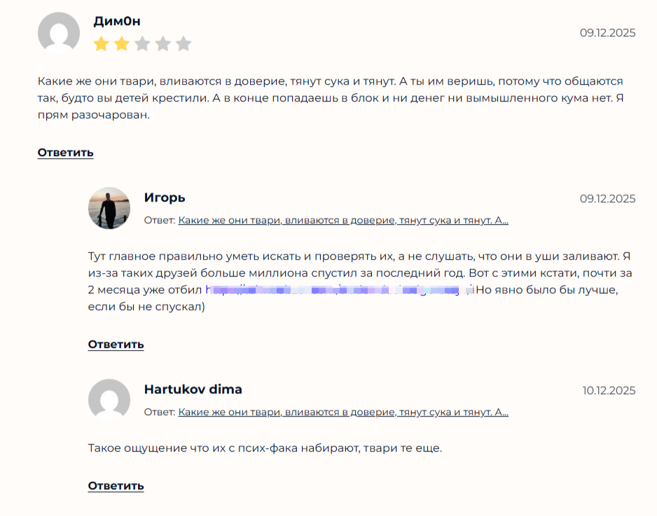Click the date of Игорь's reply
The height and width of the screenshot is (516, 657).
pyautogui.click(x=607, y=199)
